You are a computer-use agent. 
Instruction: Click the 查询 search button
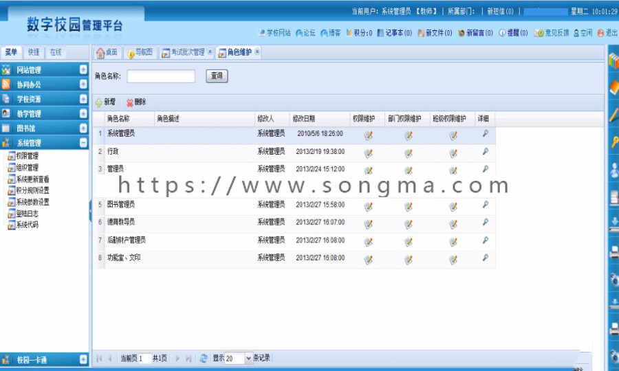(217, 76)
